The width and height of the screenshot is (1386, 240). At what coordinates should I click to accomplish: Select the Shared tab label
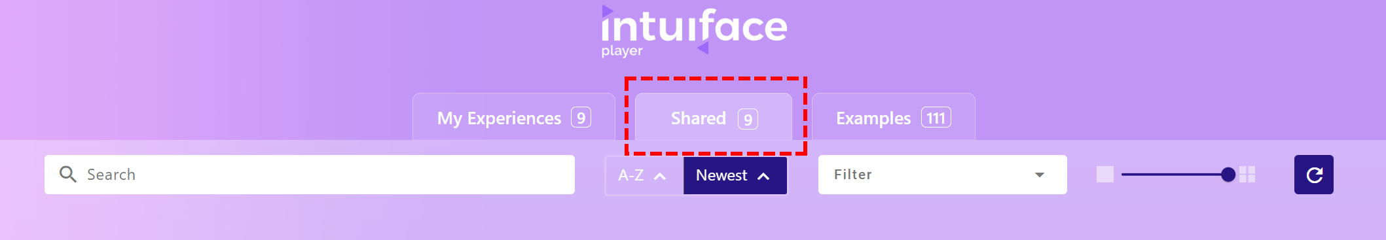[x=699, y=118]
